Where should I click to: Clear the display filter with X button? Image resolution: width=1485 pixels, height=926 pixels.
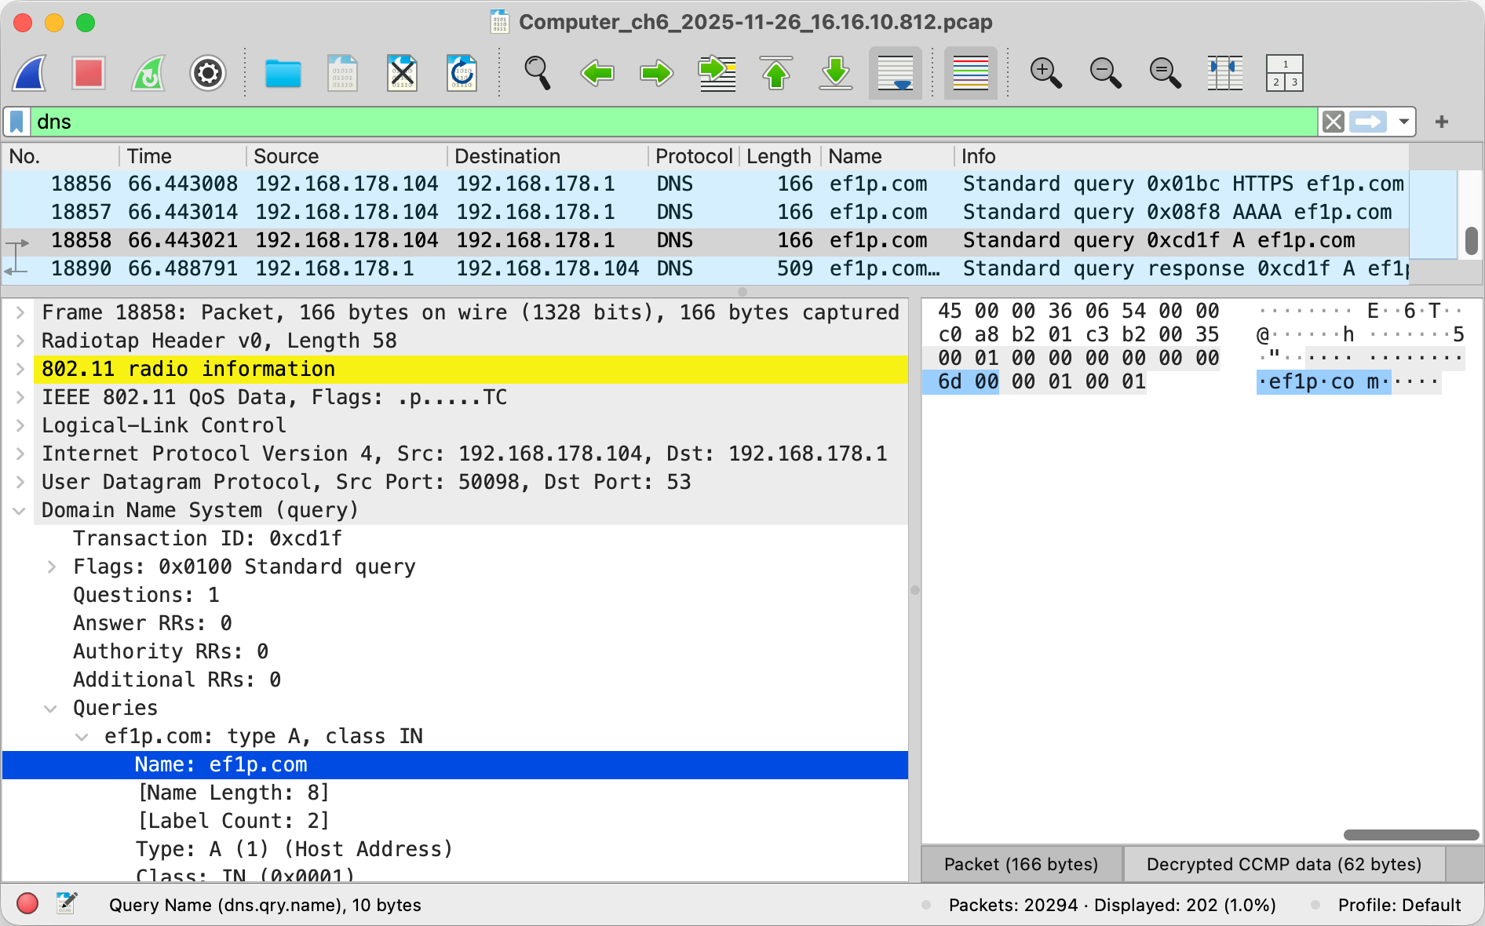(x=1333, y=122)
